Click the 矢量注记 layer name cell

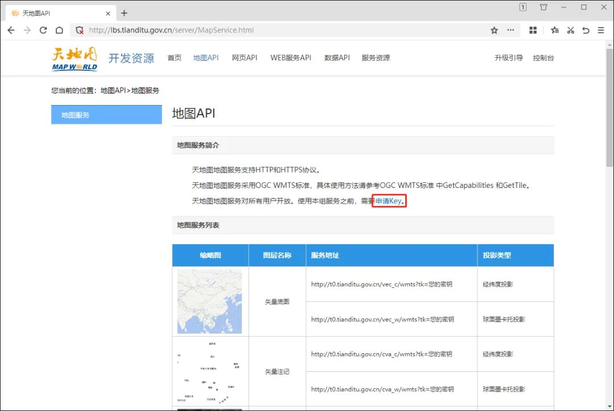click(x=277, y=371)
